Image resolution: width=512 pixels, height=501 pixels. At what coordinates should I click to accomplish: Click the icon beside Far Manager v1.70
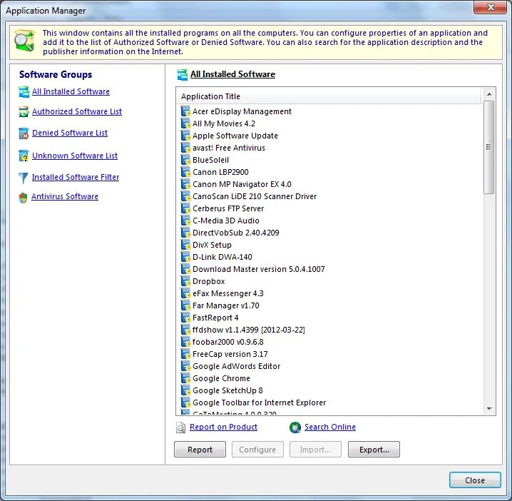pos(185,305)
